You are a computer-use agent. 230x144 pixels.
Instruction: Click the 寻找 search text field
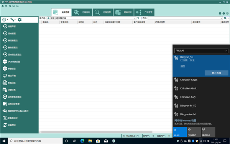[x=184, y=18]
